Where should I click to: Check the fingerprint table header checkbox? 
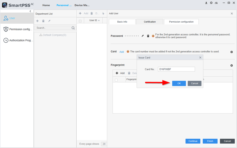(x=116, y=80)
